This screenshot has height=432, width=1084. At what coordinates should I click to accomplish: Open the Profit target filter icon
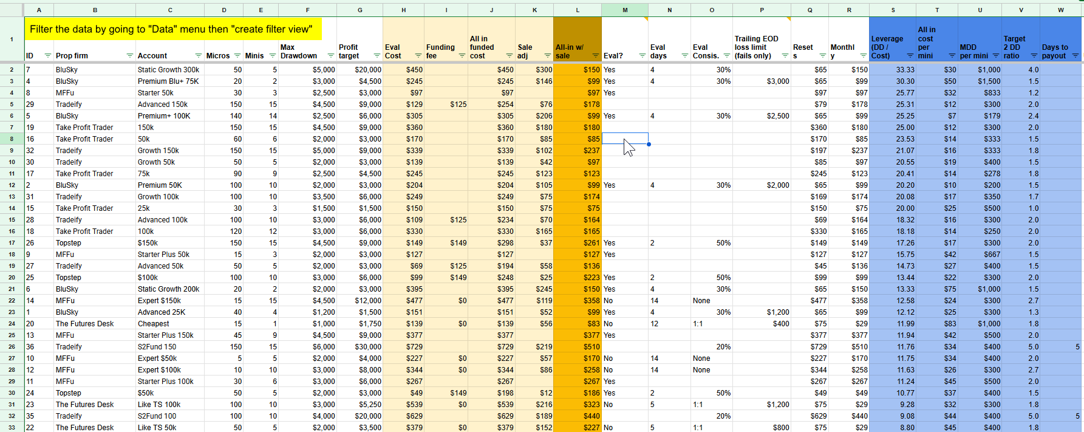coord(377,55)
